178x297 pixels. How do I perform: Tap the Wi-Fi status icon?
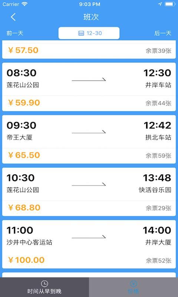(x=24, y=4)
